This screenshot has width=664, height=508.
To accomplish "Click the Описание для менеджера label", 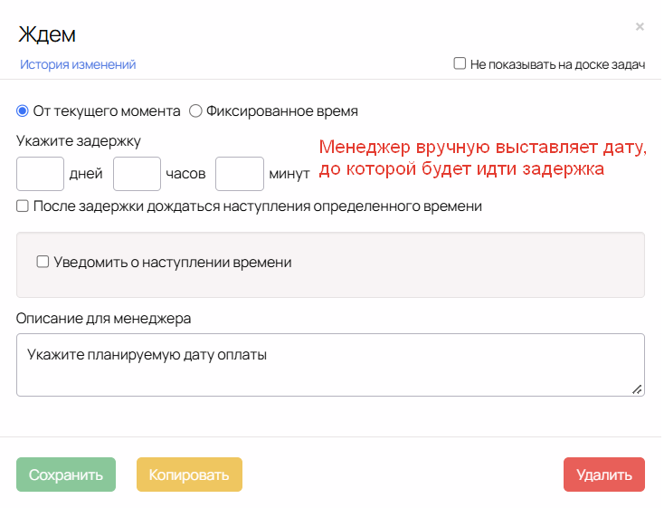I will click(x=104, y=319).
